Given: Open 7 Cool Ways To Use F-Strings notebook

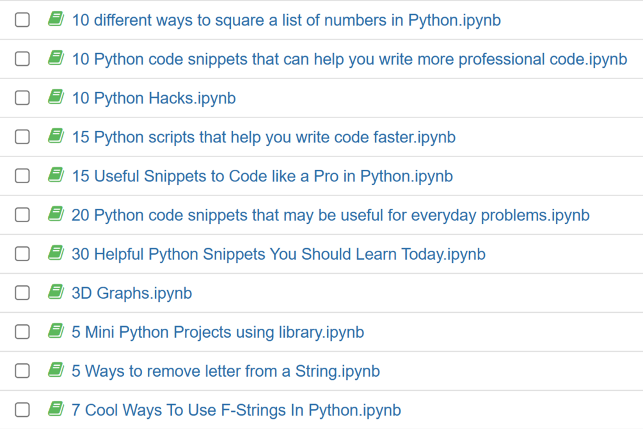Looking at the screenshot, I should coord(236,410).
